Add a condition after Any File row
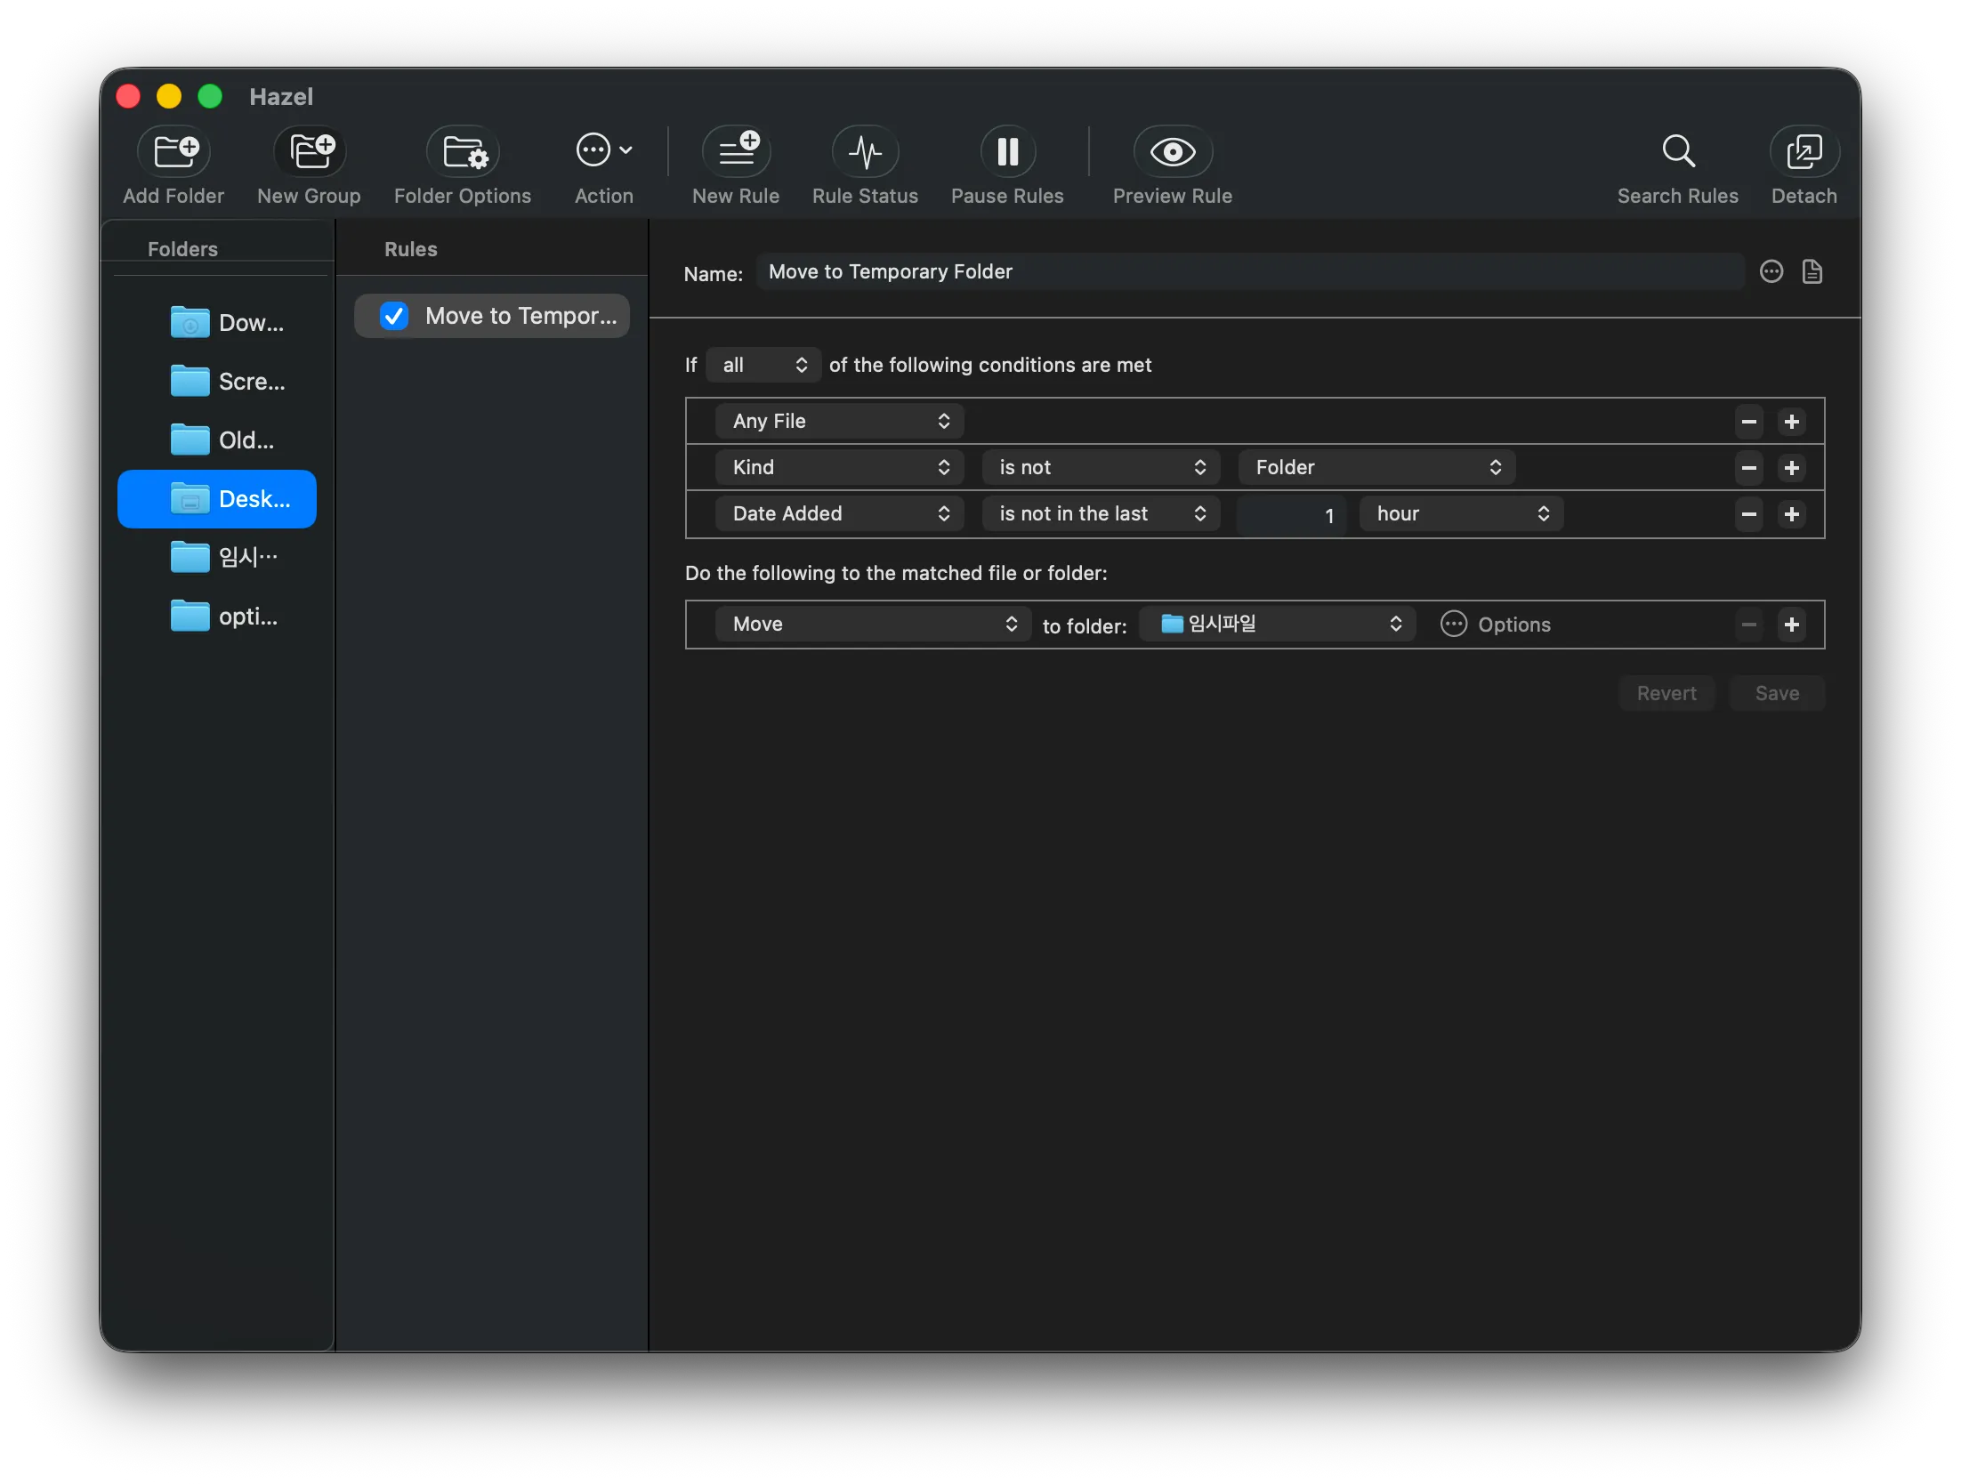 (x=1792, y=421)
